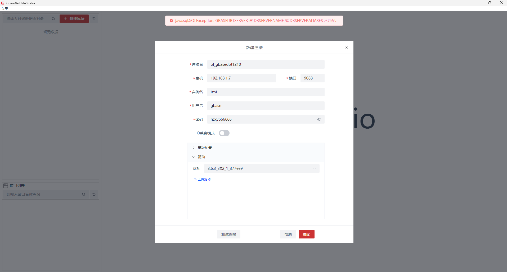Click the search icon in window list filter
The image size is (507, 272).
(x=84, y=194)
